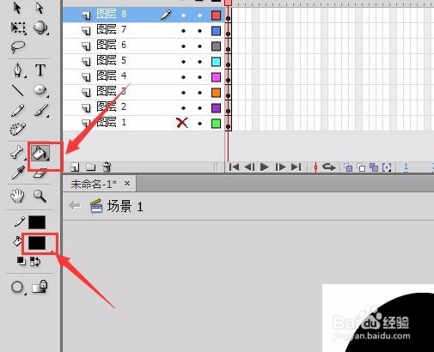The height and width of the screenshot is (352, 434).
Task: Select the Deco tool
Action: click(18, 130)
